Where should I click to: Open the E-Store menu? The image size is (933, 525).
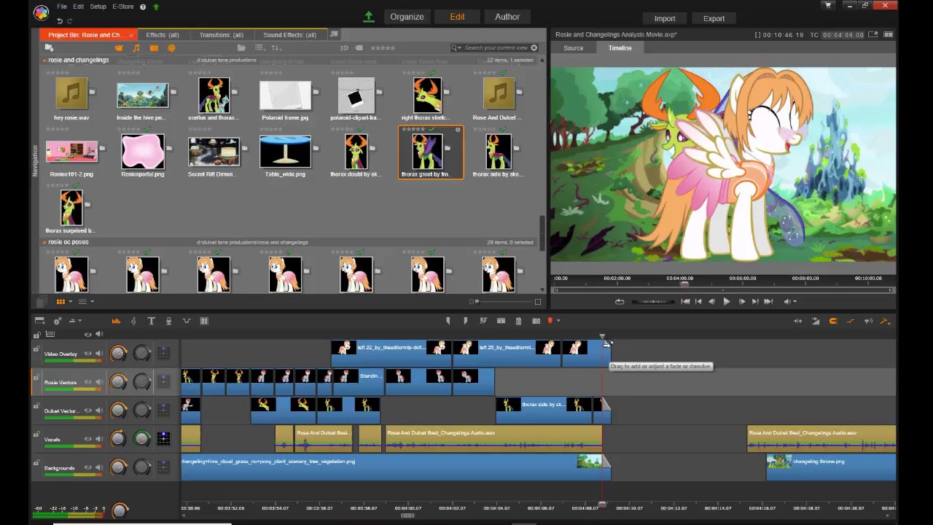pyautogui.click(x=123, y=7)
